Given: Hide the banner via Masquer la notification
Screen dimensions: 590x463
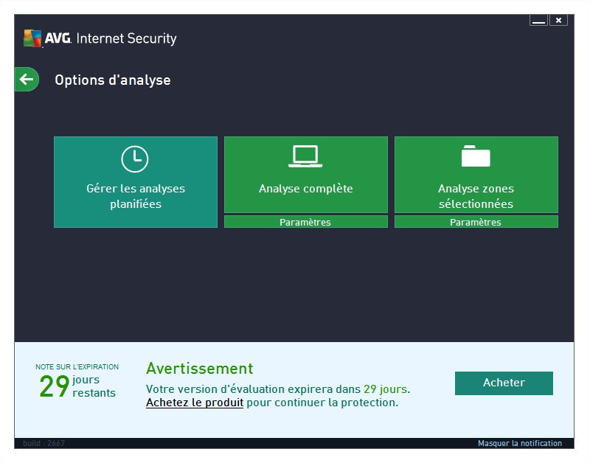Looking at the screenshot, I should (x=519, y=443).
